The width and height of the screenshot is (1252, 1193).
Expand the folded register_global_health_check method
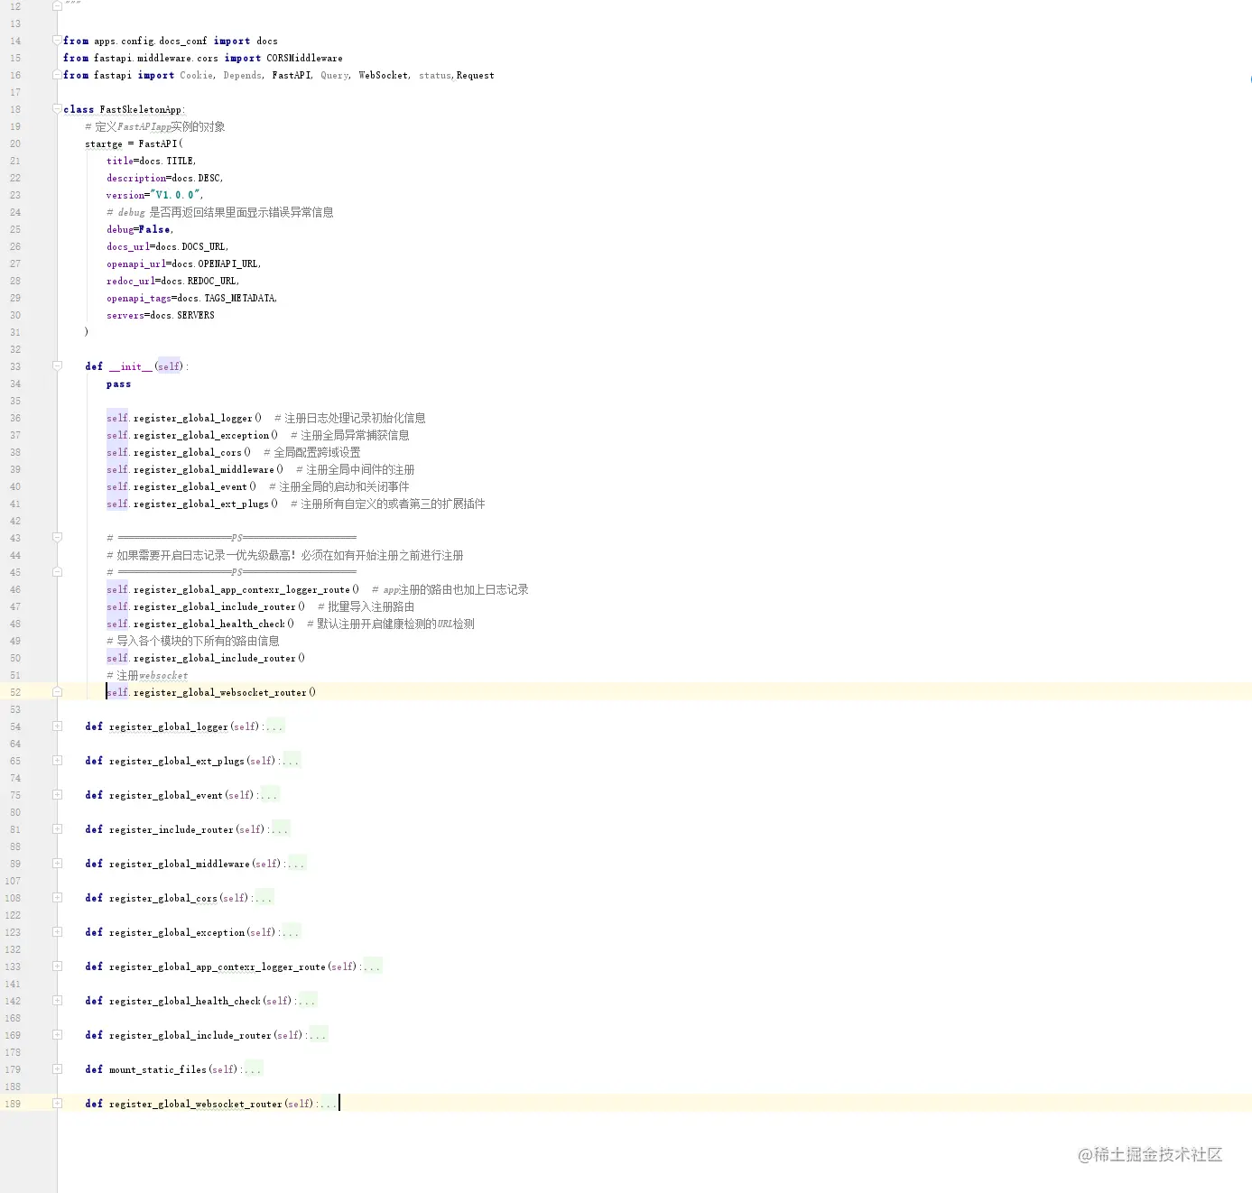click(57, 1001)
